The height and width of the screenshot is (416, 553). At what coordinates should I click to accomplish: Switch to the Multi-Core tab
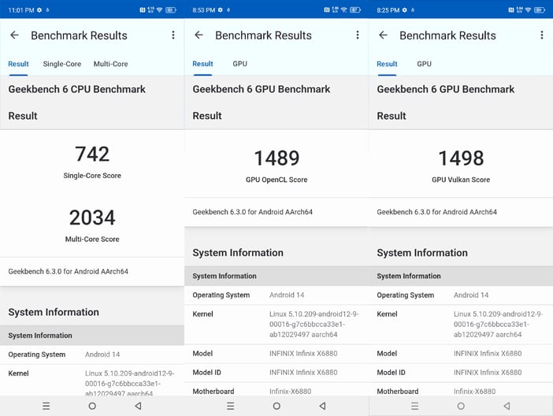[x=110, y=64]
